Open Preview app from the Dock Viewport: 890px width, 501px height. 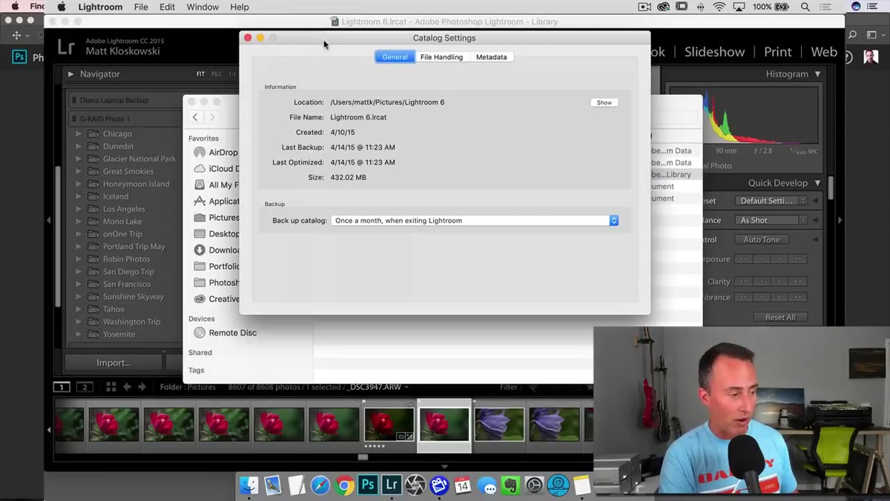pyautogui.click(x=273, y=485)
